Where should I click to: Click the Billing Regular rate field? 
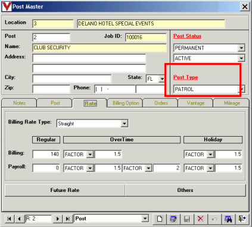[x=46, y=155]
